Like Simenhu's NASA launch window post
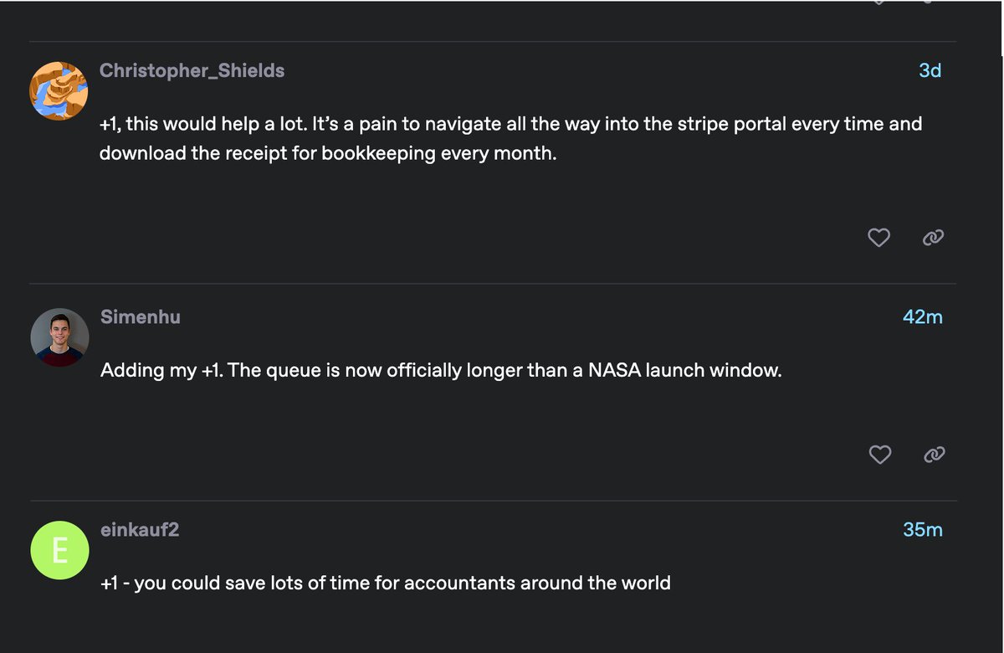 (x=879, y=455)
